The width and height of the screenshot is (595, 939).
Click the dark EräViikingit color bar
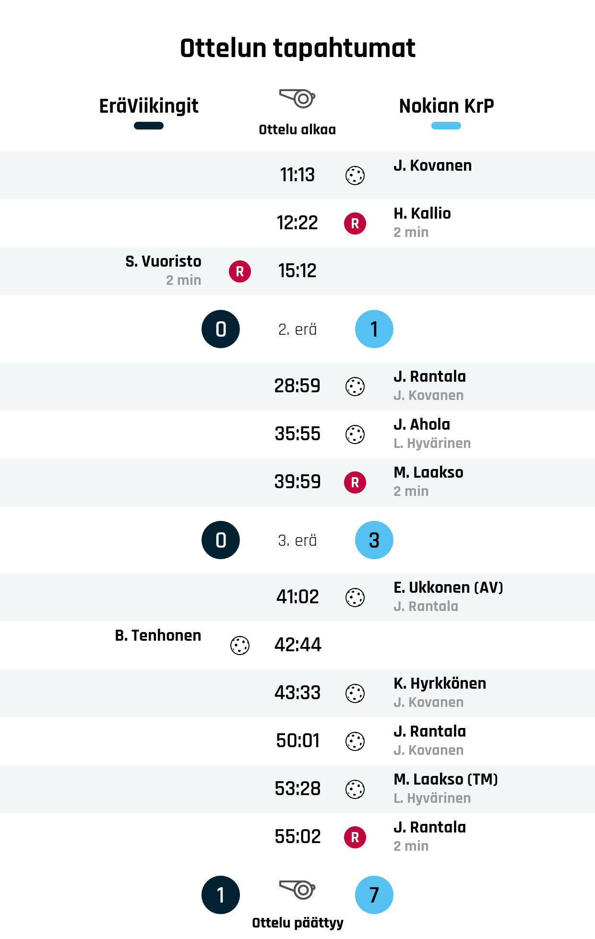149,126
